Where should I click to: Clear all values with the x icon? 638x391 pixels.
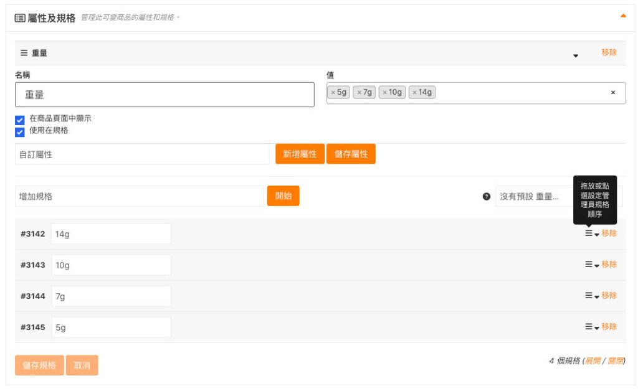612,93
